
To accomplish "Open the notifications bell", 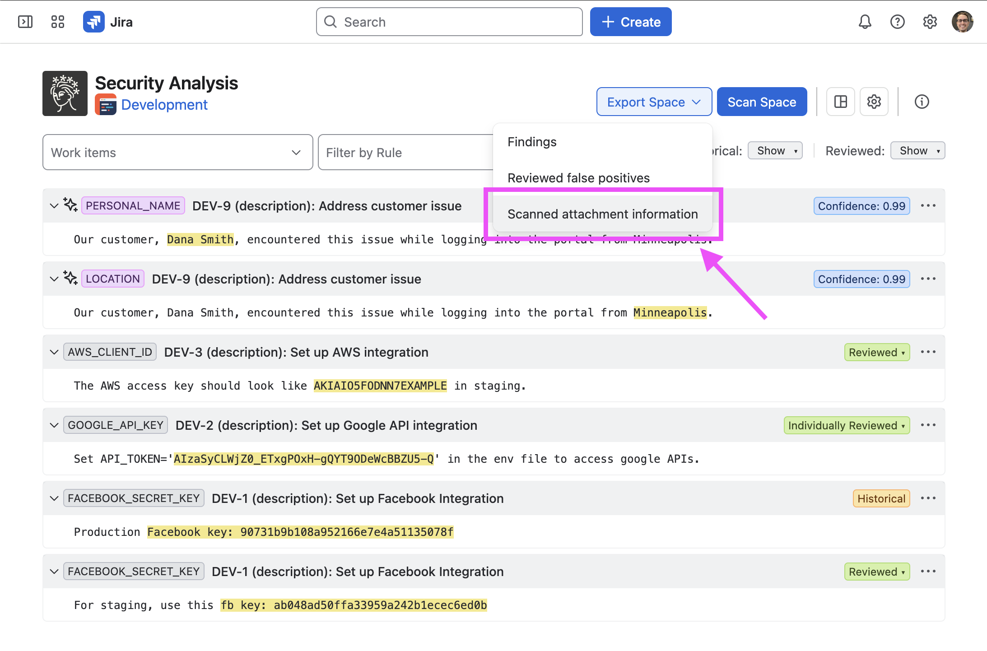I will pos(865,22).
